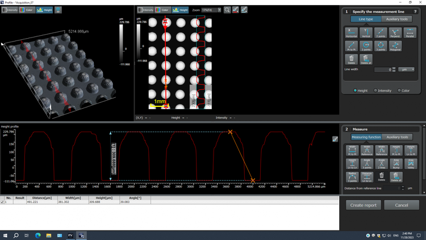Pick the Polygonal line tool
The image size is (426, 240).
point(396,45)
